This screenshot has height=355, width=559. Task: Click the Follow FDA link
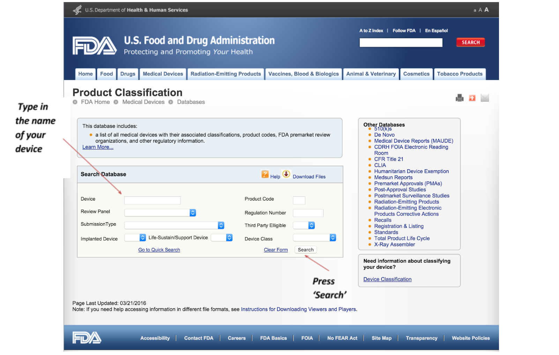point(404,31)
